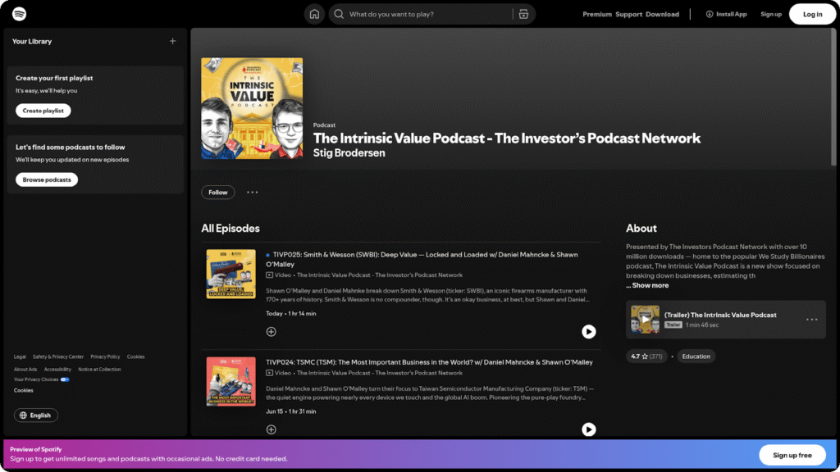
Task: Click the plus icon in Your Library
Action: pos(172,41)
